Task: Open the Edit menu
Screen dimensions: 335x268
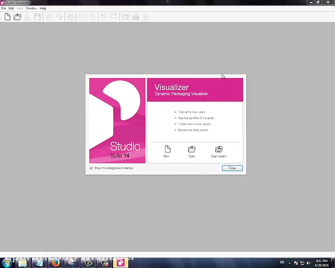Action: 11,8
